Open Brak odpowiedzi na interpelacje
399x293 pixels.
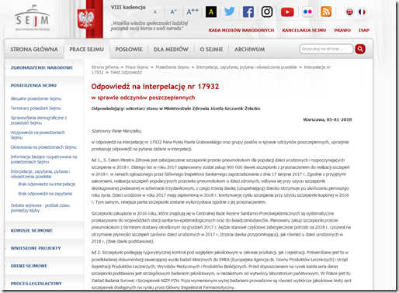click(47, 184)
